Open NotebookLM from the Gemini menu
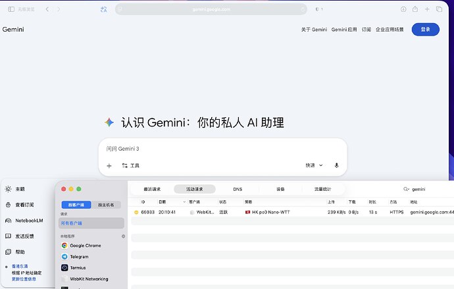 pos(24,221)
